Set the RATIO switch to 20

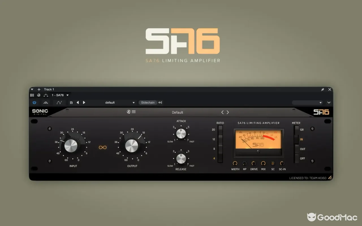click(220, 130)
